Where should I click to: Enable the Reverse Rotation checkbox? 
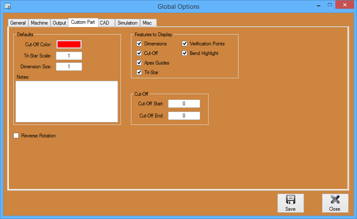pos(16,136)
